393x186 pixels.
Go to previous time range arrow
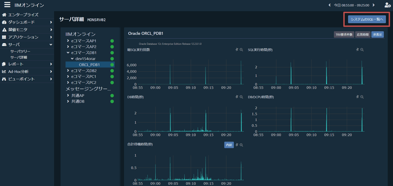[x=330, y=5]
